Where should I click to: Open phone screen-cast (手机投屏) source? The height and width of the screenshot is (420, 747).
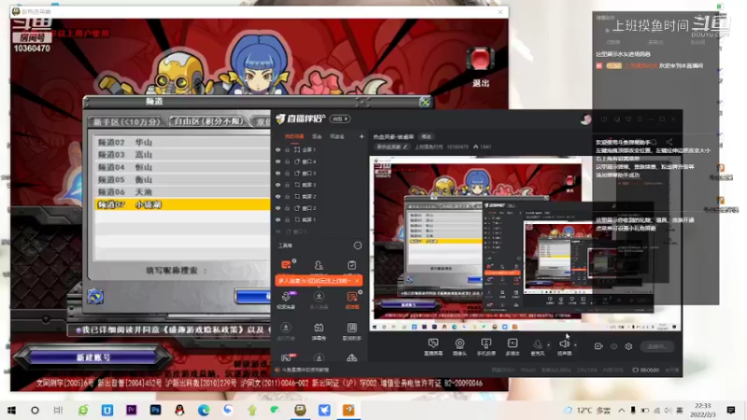[x=486, y=347]
